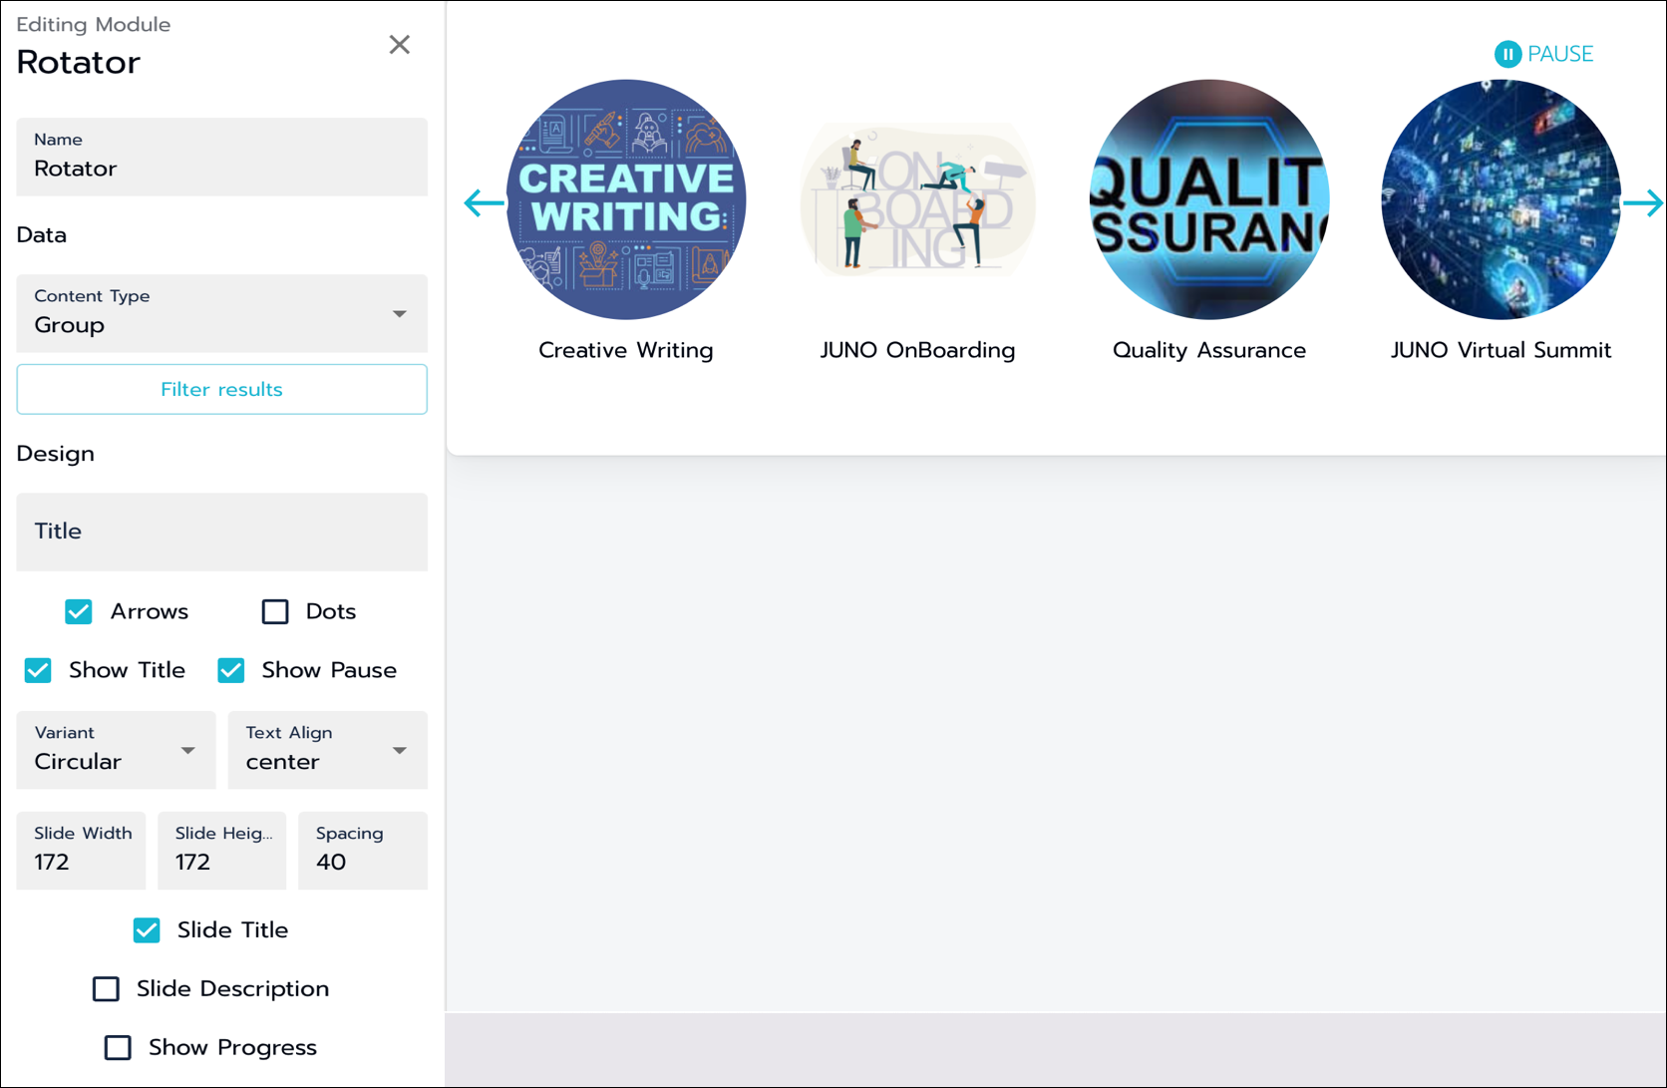This screenshot has width=1667, height=1088.
Task: Toggle the Show Progress checkbox
Action: pyautogui.click(x=118, y=1047)
